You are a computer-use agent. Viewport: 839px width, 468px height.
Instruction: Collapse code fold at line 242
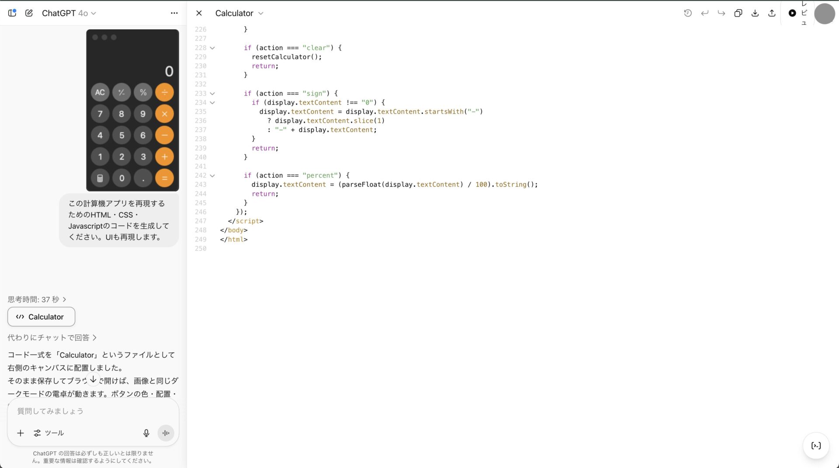212,175
